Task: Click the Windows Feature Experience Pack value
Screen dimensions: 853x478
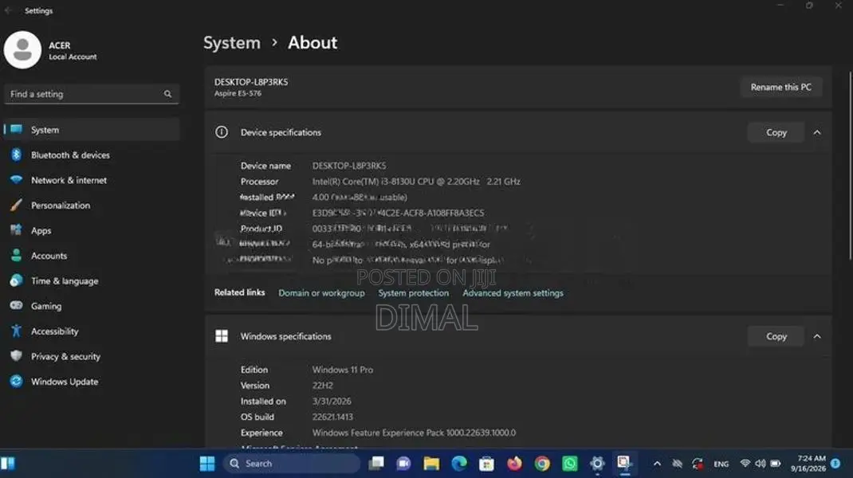Action: [x=414, y=433]
